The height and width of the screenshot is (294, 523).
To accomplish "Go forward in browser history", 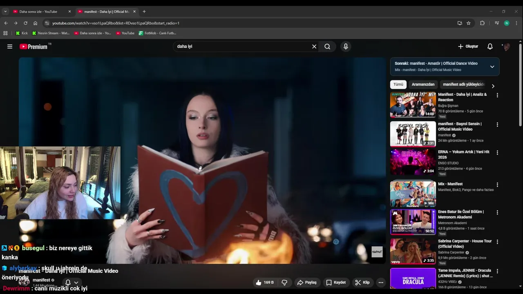I will 16,23.
